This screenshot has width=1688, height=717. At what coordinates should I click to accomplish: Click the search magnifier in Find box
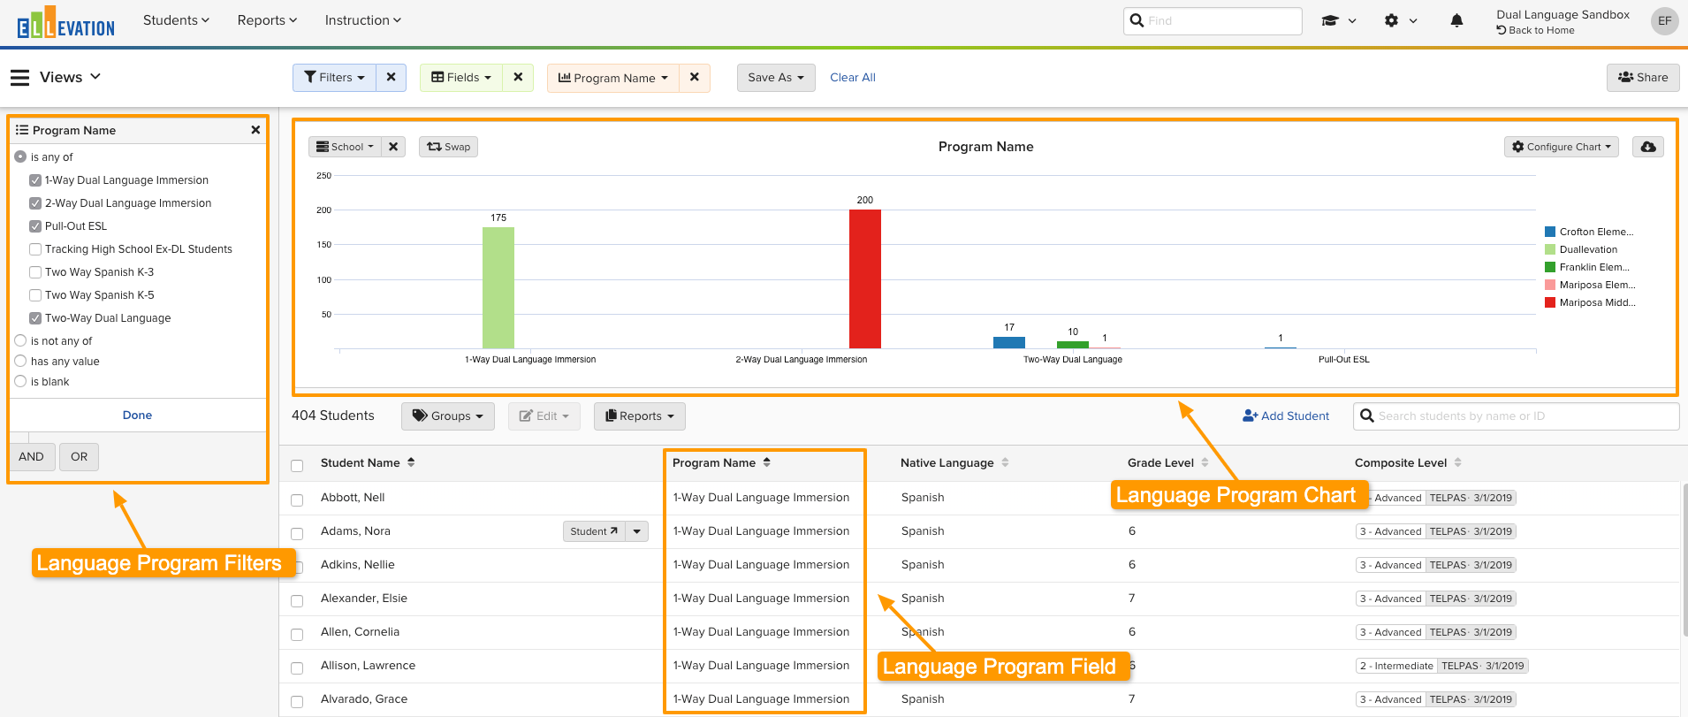1137,20
